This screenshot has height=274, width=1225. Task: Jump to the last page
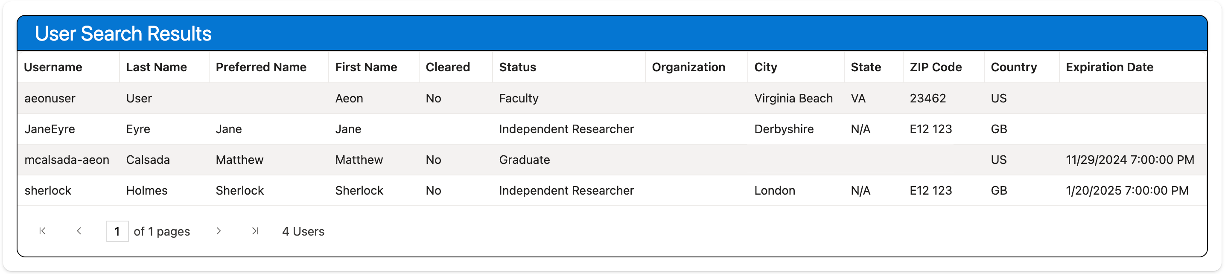pyautogui.click(x=256, y=231)
